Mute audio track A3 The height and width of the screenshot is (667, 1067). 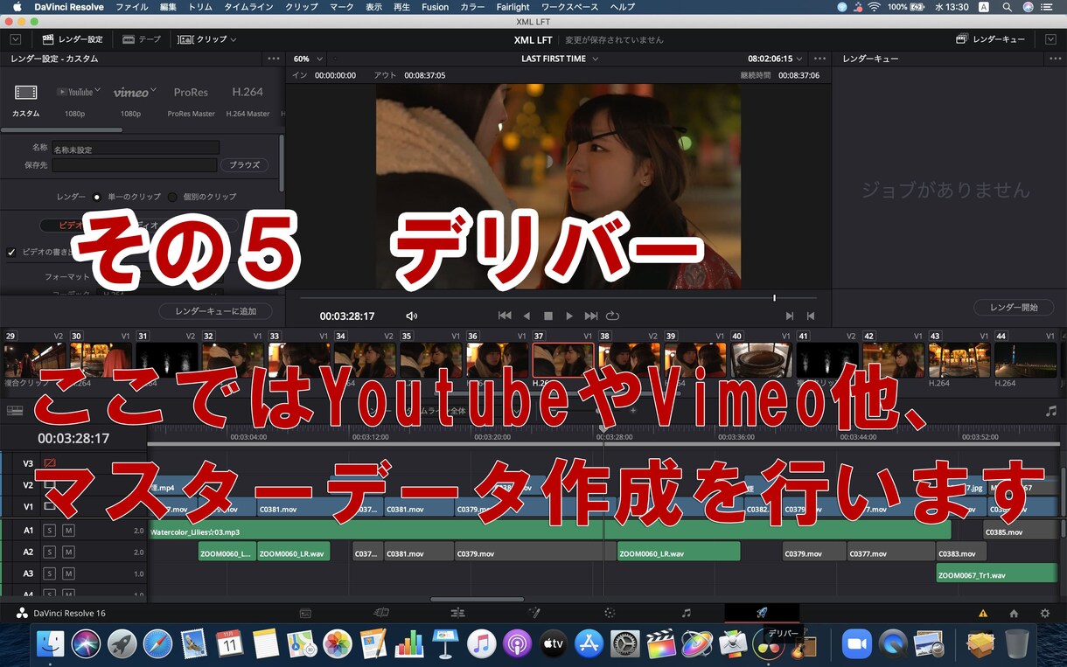click(68, 573)
